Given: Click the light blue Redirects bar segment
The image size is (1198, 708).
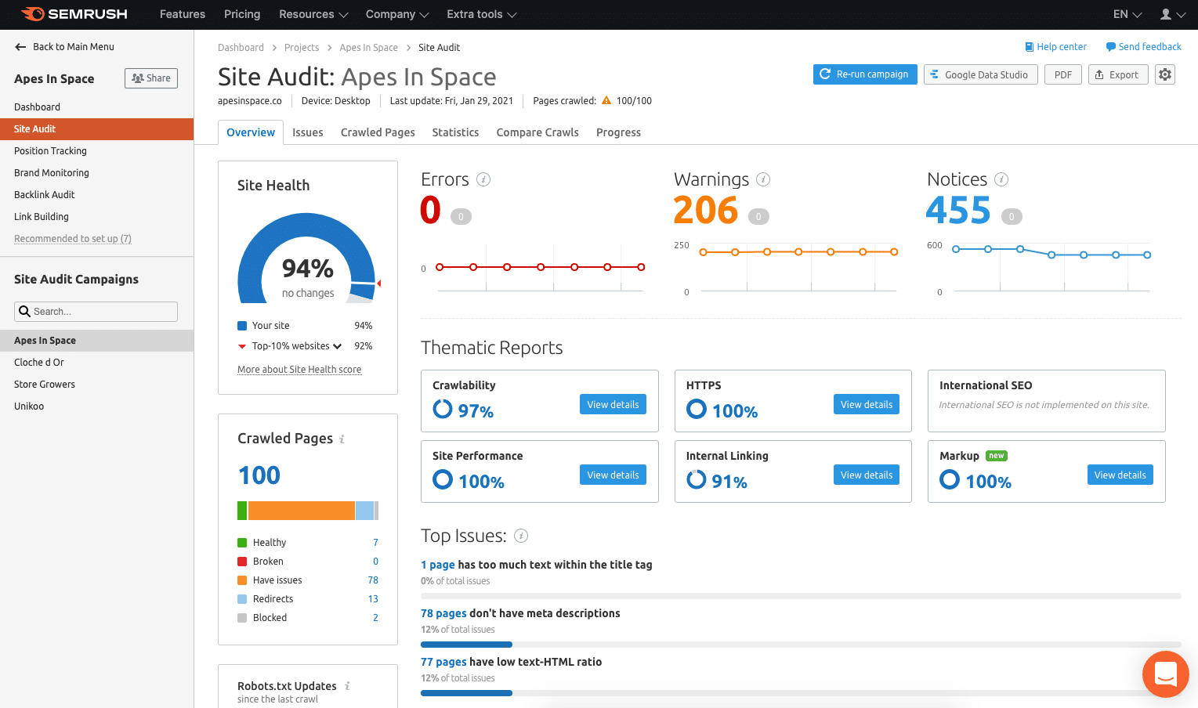Looking at the screenshot, I should (364, 511).
